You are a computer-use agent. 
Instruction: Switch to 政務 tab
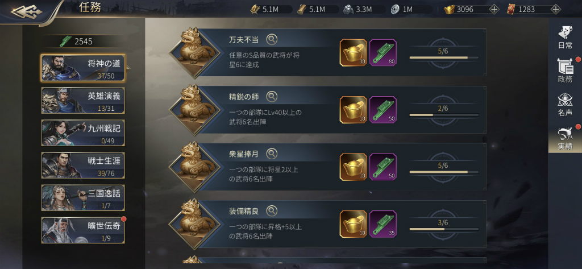point(566,70)
